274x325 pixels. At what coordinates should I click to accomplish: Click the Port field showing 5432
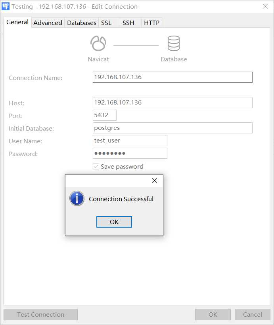coord(105,115)
